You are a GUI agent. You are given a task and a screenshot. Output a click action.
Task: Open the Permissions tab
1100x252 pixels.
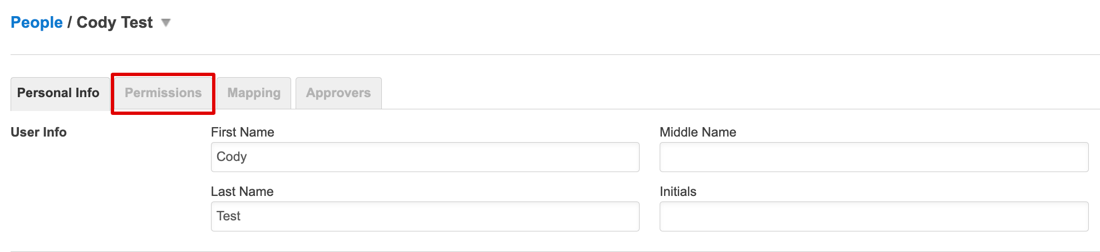click(163, 93)
